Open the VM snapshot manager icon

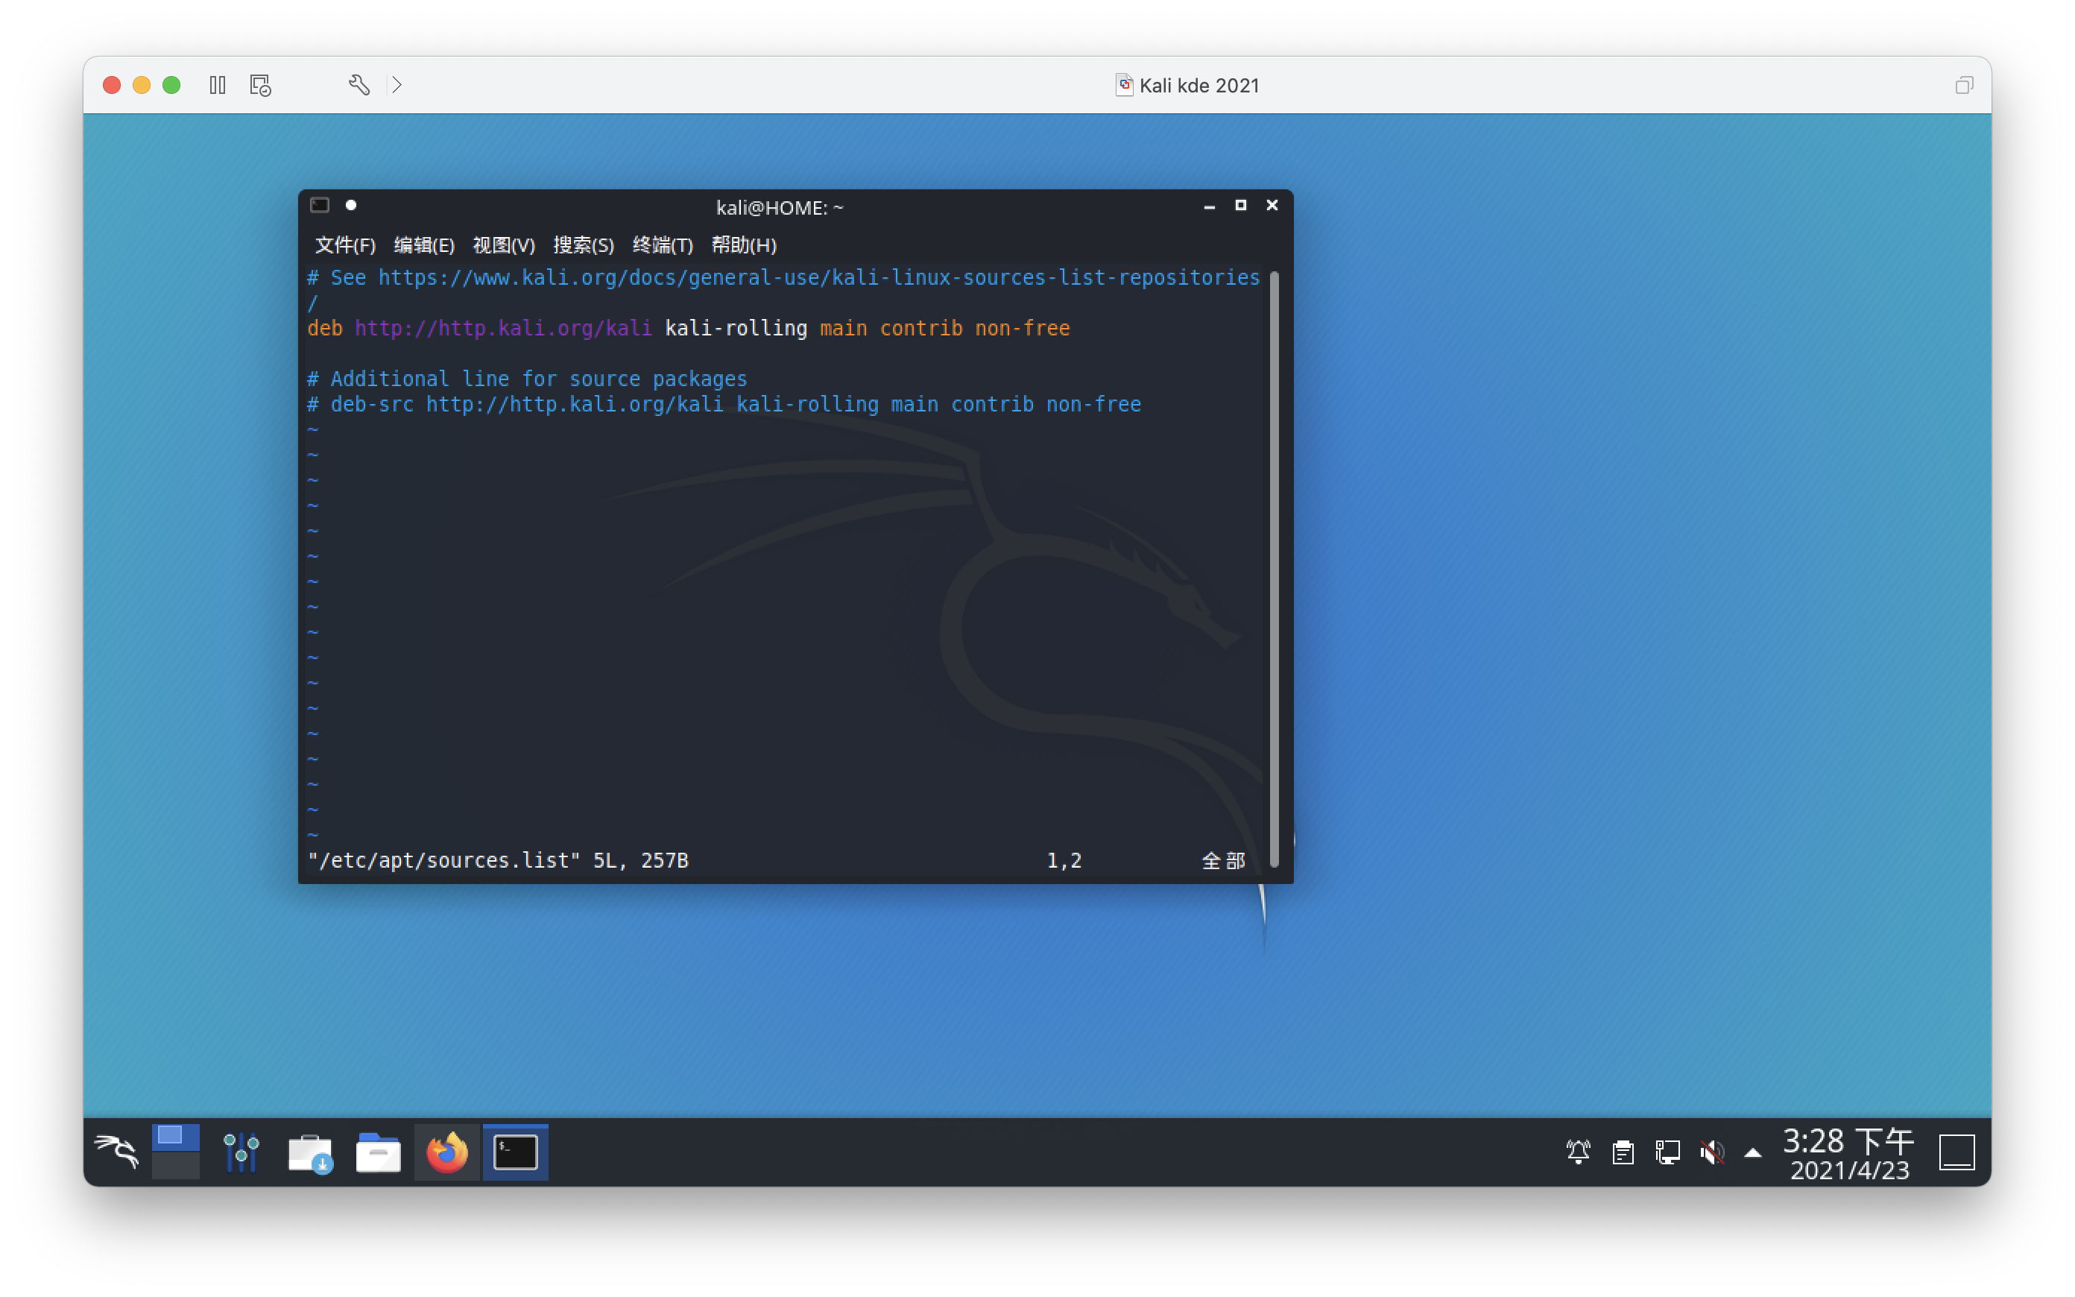pos(261,85)
